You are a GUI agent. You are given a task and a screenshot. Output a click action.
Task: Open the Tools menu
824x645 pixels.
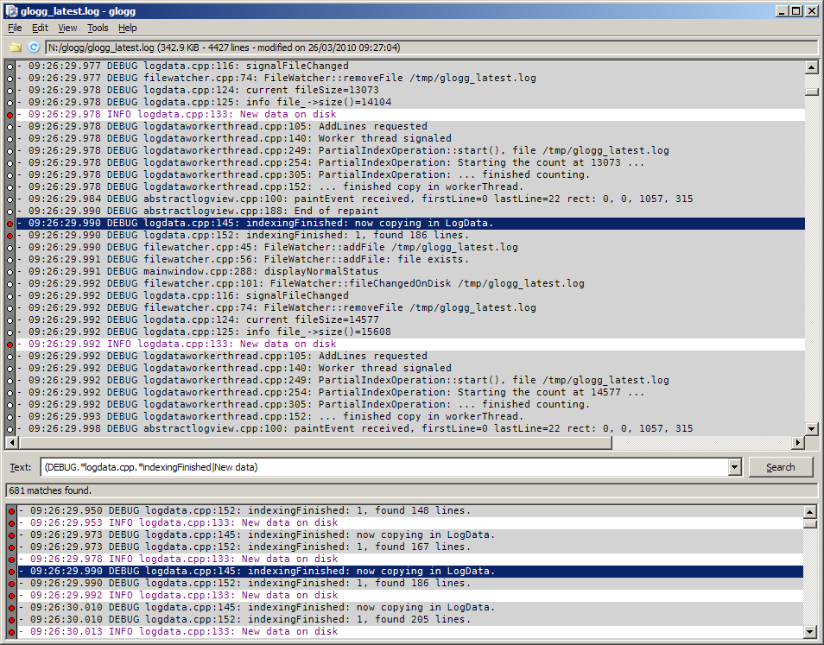coord(98,28)
